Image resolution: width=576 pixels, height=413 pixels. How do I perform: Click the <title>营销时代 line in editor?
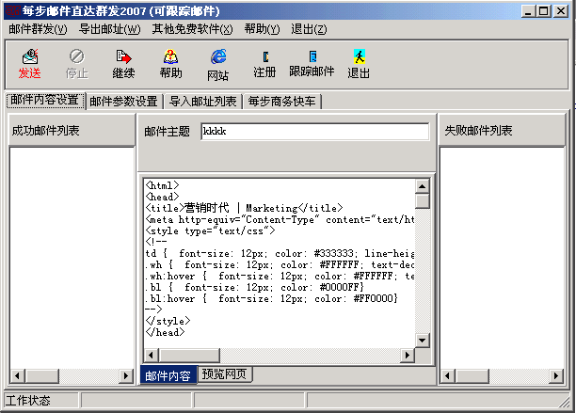[x=244, y=208]
